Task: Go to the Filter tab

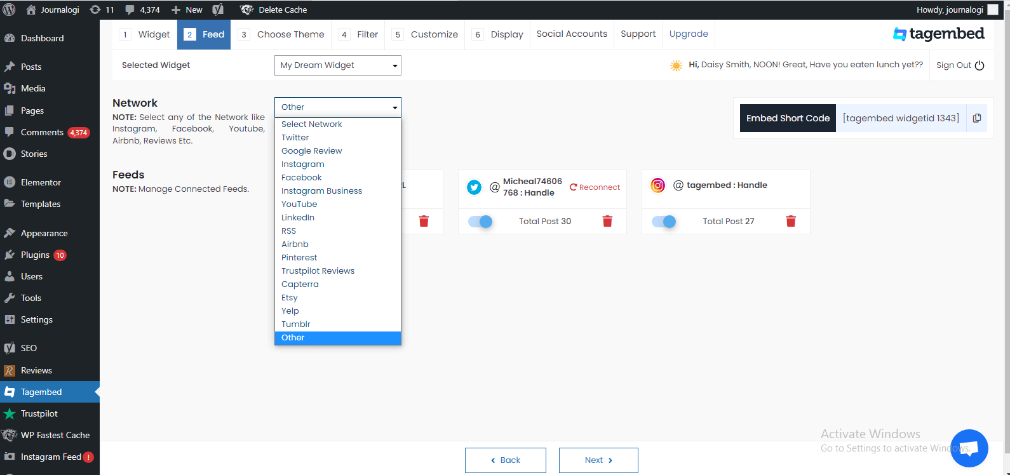Action: point(358,34)
